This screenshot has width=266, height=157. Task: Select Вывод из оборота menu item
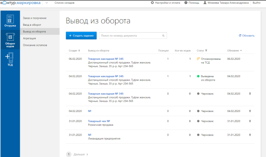pos(40,32)
